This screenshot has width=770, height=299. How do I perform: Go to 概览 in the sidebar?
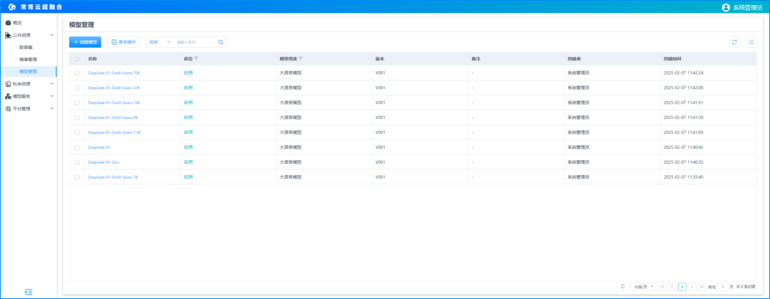tap(17, 23)
